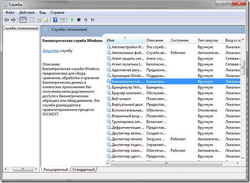The image size is (250, 183).
Task: Open the Help toolbar icon
Action: (x=56, y=20)
